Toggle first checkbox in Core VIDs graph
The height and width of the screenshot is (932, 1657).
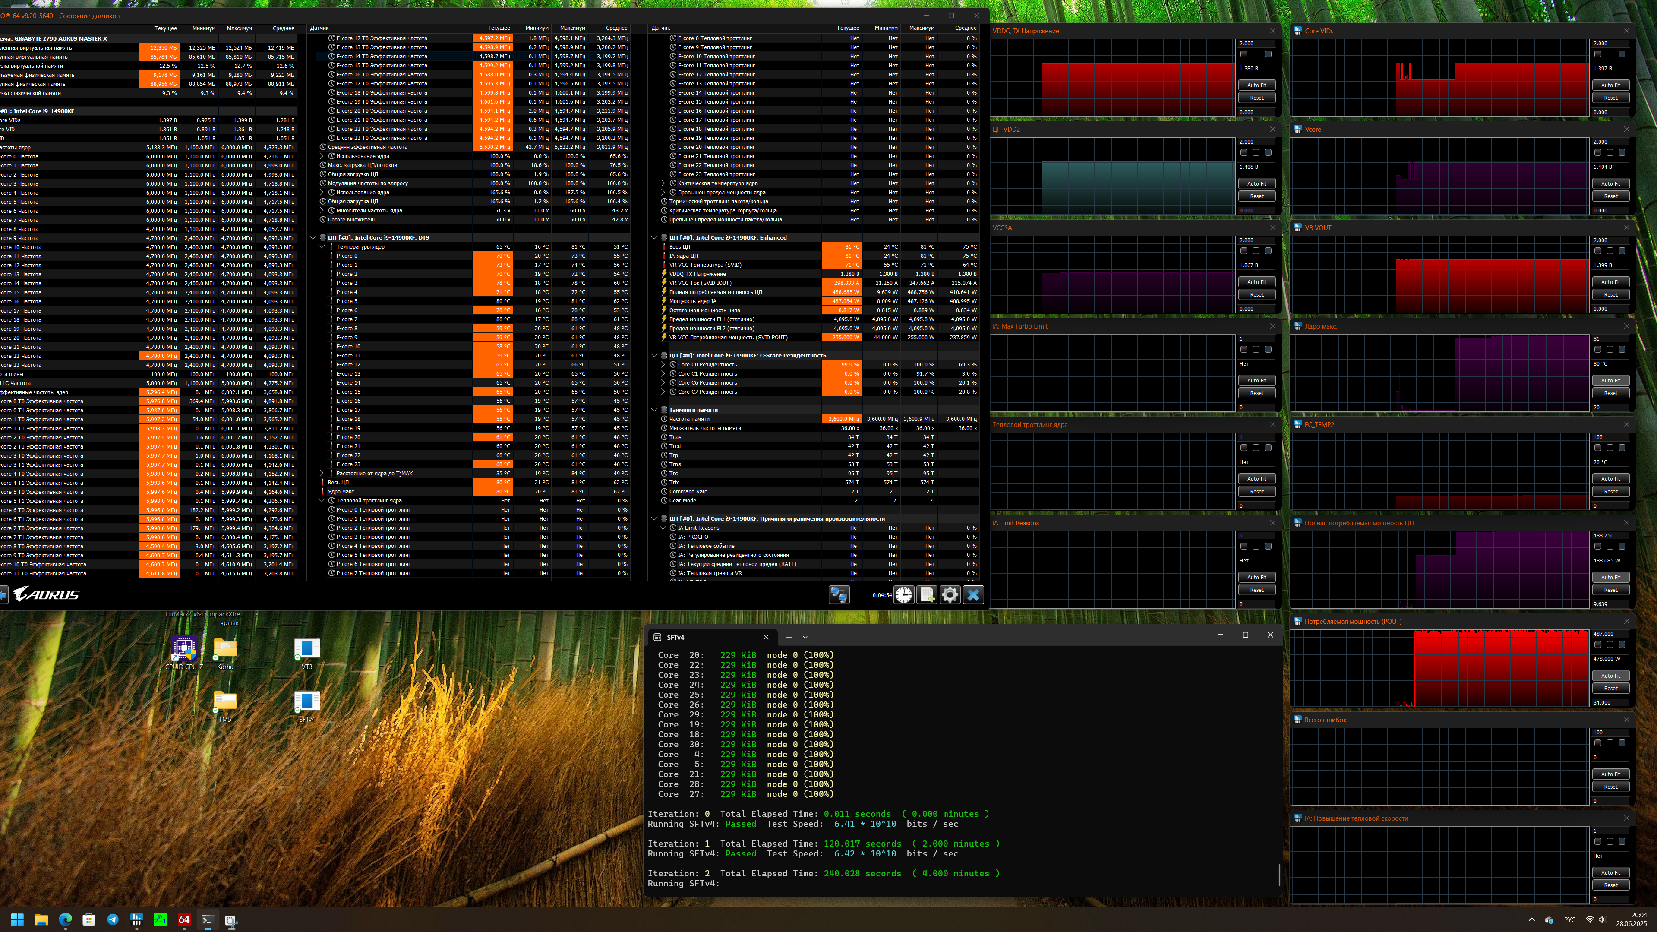coord(1598,55)
